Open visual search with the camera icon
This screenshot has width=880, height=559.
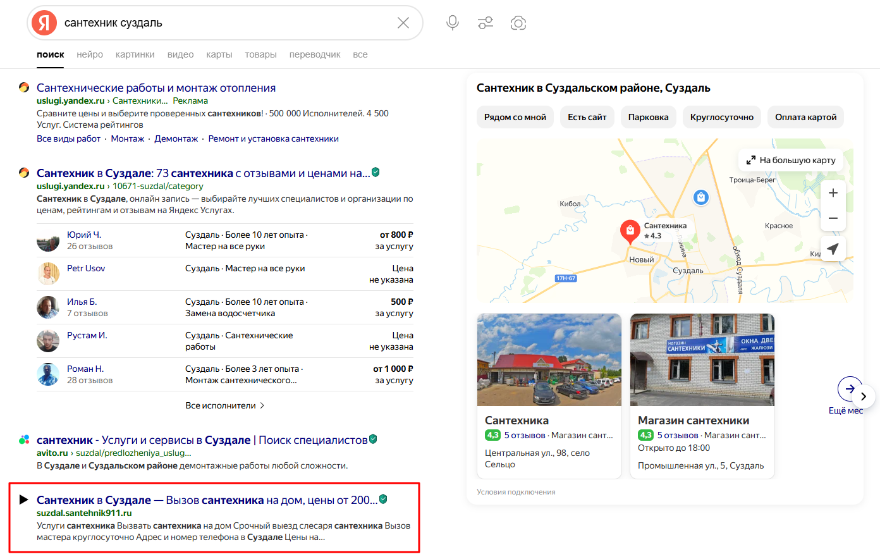pyautogui.click(x=518, y=22)
